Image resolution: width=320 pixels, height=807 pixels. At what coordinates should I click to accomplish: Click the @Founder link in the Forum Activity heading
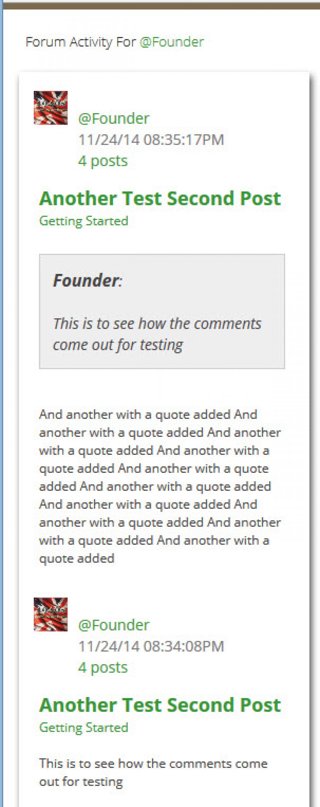(x=171, y=42)
